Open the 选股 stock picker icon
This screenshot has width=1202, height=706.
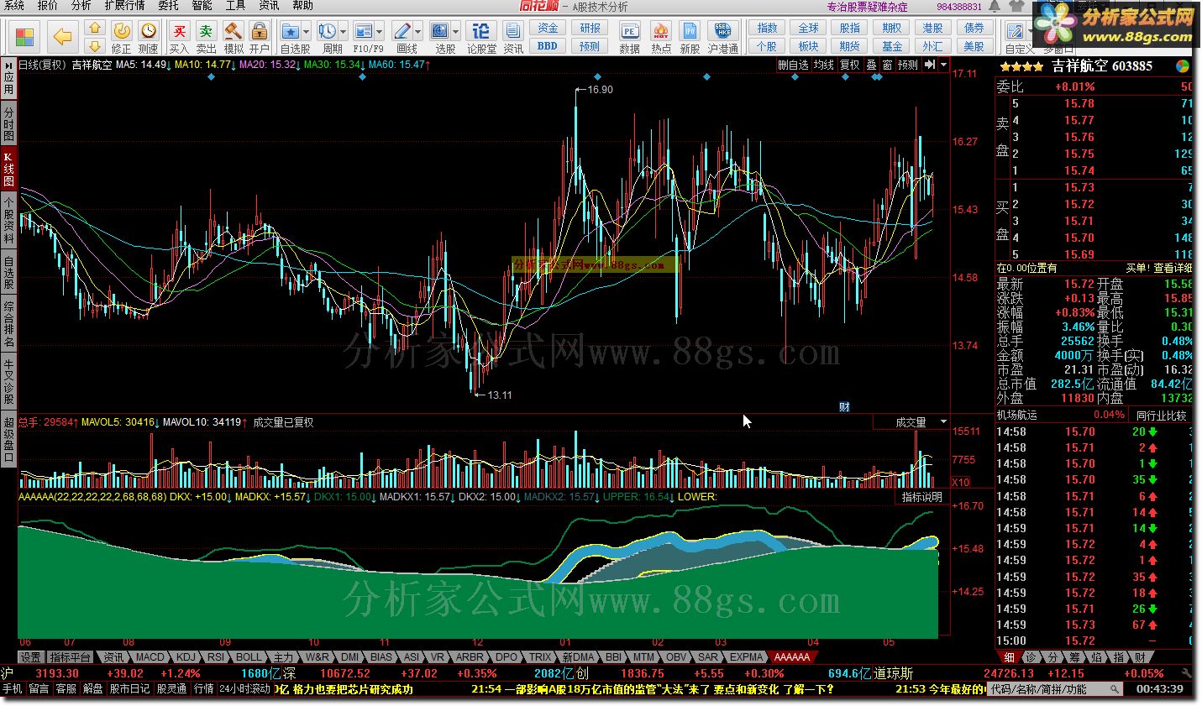click(x=439, y=32)
